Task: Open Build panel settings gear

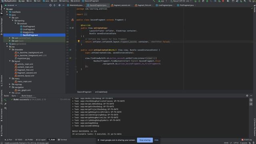Action: 247,96
